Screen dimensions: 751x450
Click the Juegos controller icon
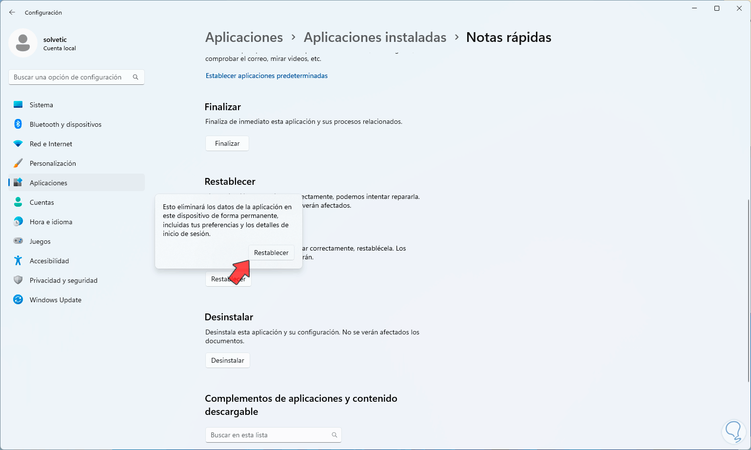(18, 241)
